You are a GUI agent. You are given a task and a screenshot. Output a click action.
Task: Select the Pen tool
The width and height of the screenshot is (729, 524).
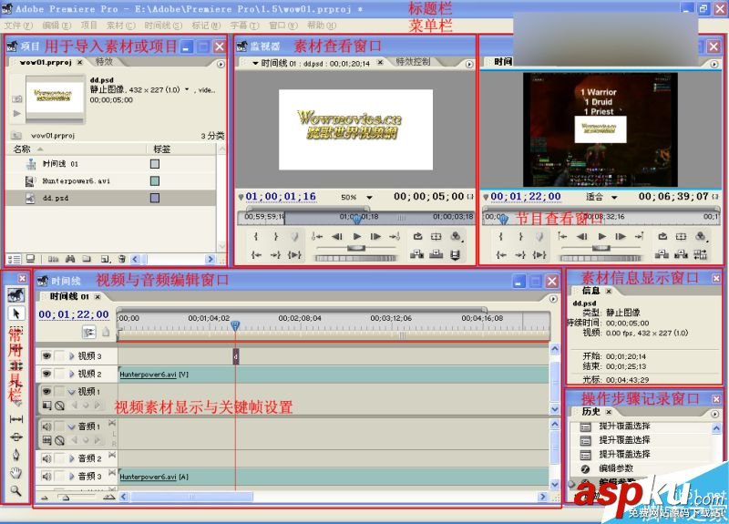(x=15, y=454)
